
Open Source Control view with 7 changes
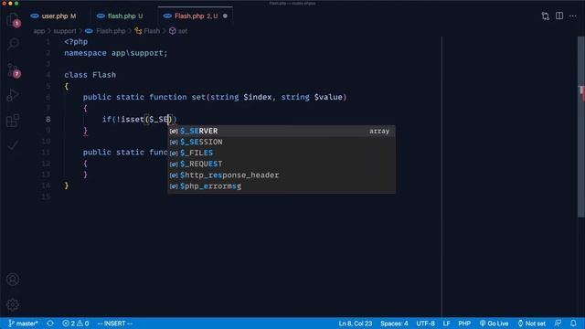(13, 70)
